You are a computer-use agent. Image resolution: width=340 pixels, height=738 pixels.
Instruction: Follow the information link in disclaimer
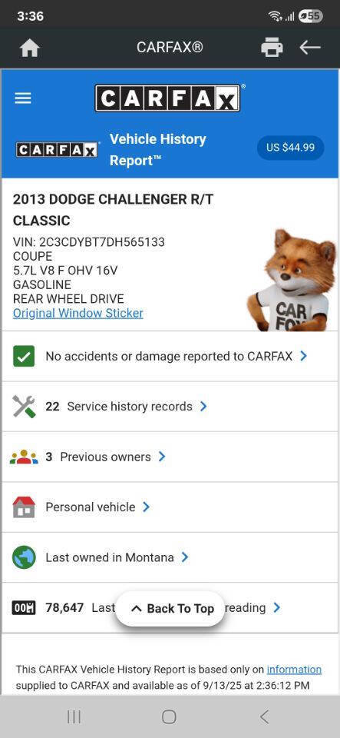(x=294, y=670)
